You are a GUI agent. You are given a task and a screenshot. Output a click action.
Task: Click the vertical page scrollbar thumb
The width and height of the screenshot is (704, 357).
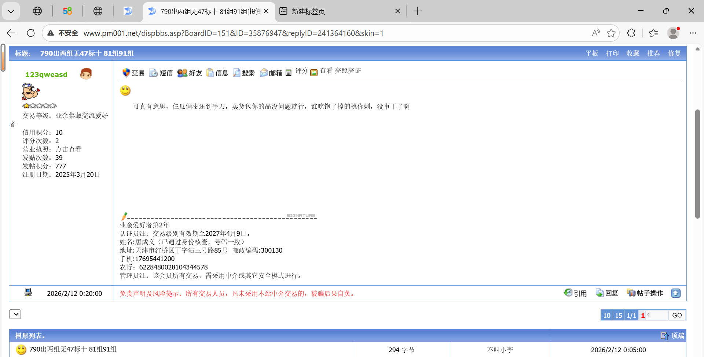tap(697, 164)
